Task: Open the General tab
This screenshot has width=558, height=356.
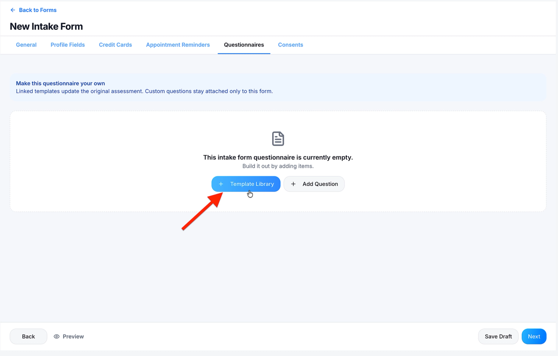Action: 26,45
